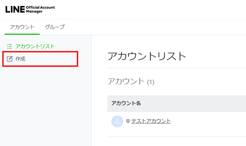Open the 作成 menu item text
Image resolution: width=246 pixels, height=146 pixels.
[21, 59]
